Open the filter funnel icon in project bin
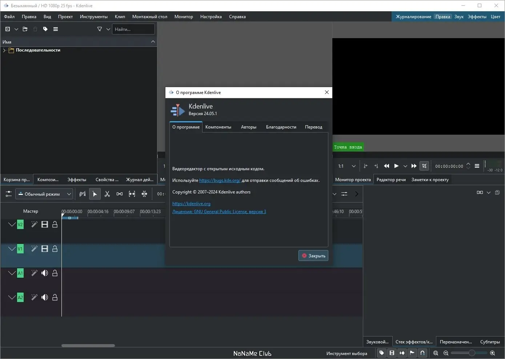The image size is (505, 359). point(100,29)
